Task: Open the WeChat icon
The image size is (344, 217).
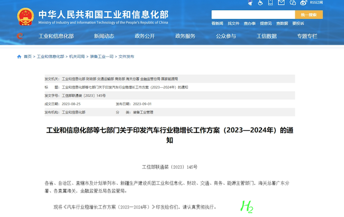Action: click(293, 3)
